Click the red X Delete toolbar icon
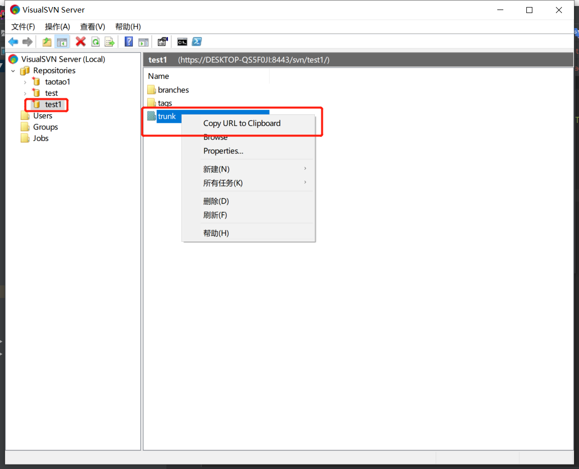 coord(81,42)
